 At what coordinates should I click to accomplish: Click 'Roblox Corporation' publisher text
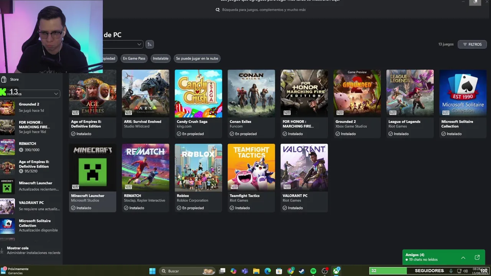point(193,200)
